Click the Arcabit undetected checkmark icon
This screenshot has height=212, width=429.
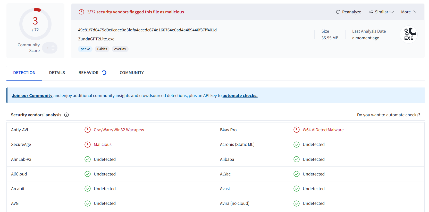click(x=88, y=189)
